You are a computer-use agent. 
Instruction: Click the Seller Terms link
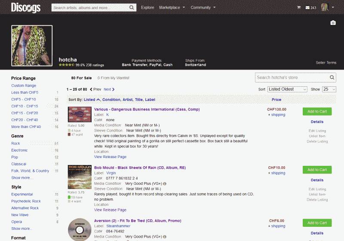(x=326, y=63)
